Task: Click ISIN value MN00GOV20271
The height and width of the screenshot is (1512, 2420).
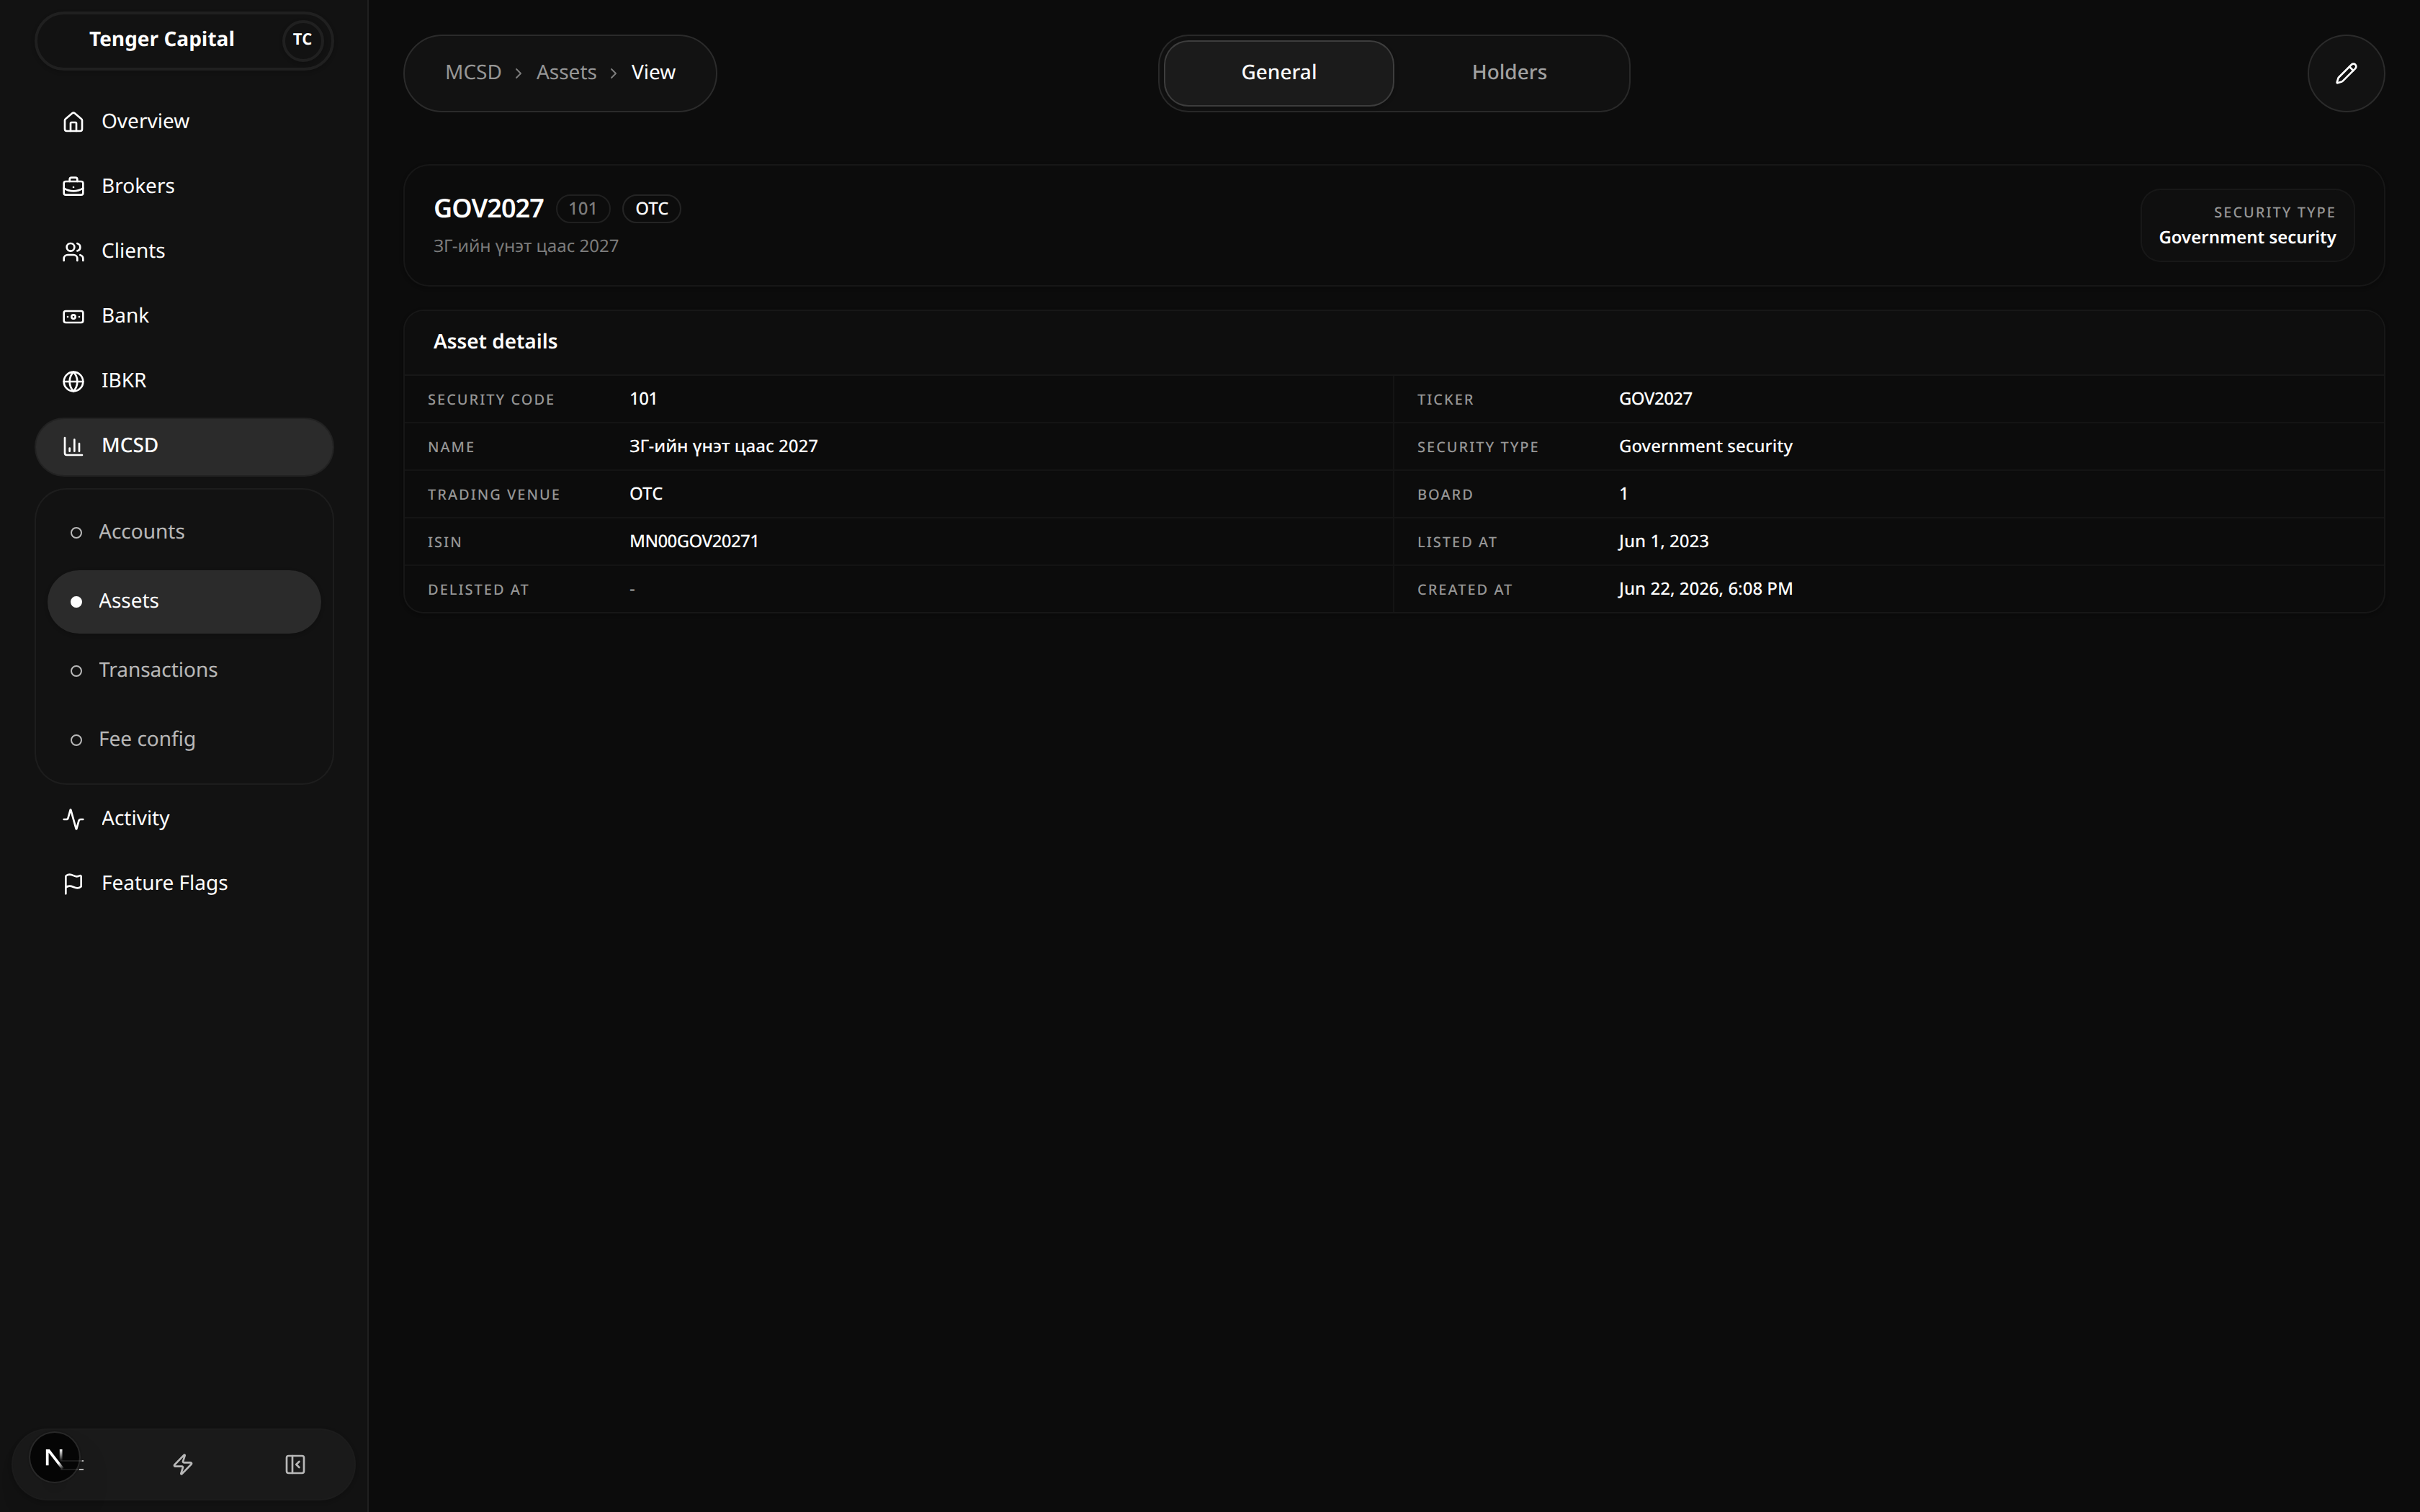Action: coord(694,542)
